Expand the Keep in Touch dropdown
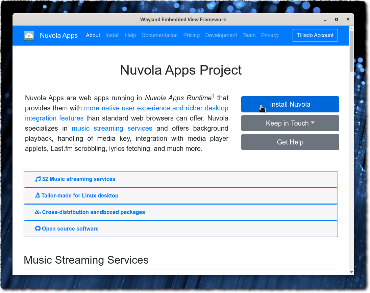 click(290, 123)
